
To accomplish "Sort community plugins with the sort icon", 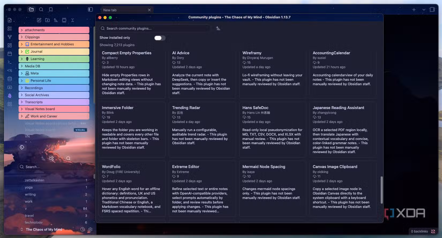I will pyautogui.click(x=218, y=28).
